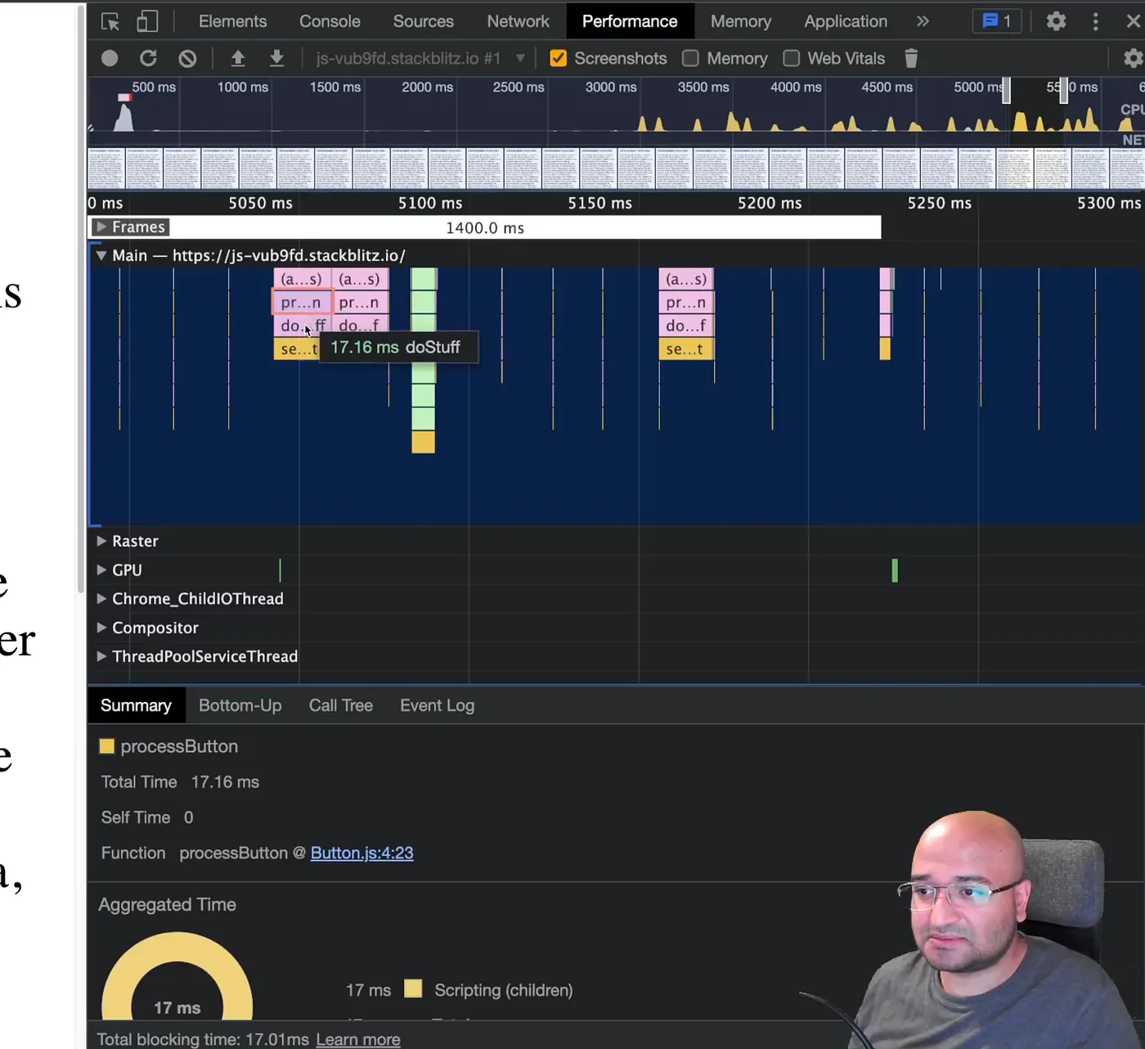Start recording with the record button

click(x=110, y=58)
